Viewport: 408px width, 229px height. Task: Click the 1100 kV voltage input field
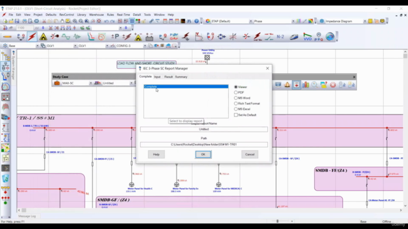coord(24,28)
